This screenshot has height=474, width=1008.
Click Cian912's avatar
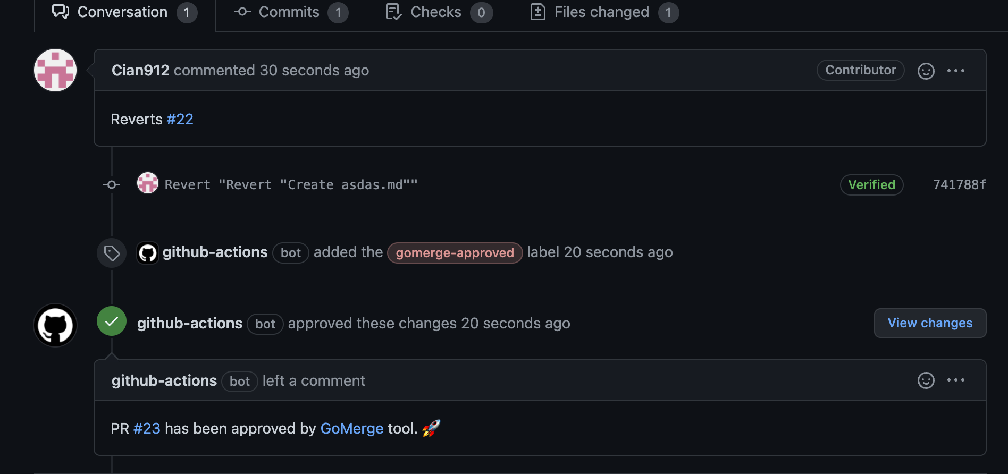pos(55,70)
